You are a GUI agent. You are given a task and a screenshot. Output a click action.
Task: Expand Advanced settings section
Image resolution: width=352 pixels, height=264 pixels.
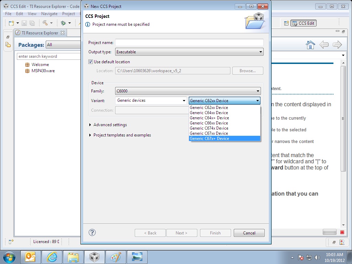click(90, 125)
